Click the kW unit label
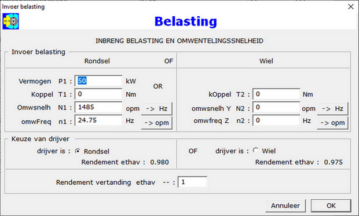Screen dimensions: 359x216 131,81
